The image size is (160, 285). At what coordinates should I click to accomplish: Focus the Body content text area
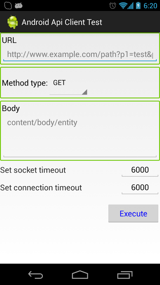(x=80, y=137)
